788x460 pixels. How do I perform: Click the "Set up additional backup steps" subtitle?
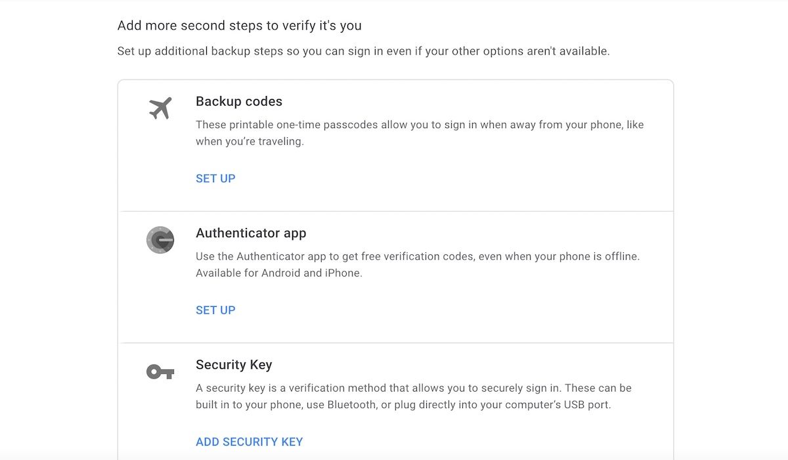[363, 51]
